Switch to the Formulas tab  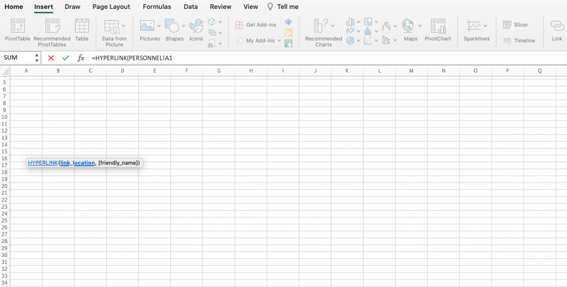click(x=157, y=6)
